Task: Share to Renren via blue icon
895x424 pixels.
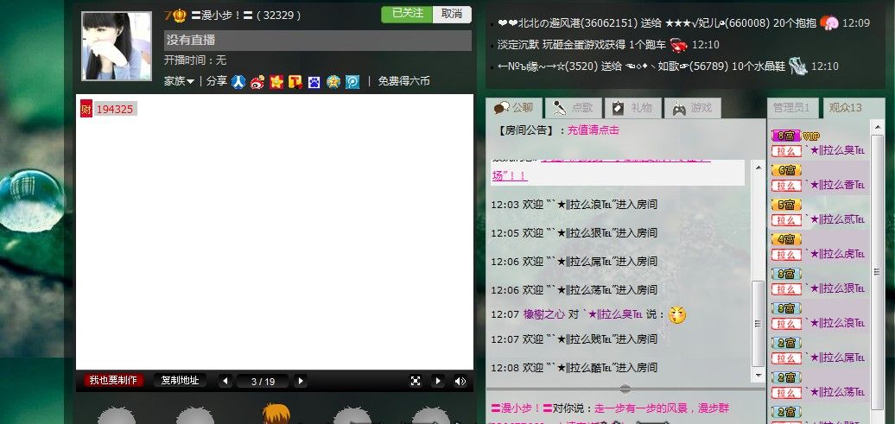Action: click(x=238, y=82)
